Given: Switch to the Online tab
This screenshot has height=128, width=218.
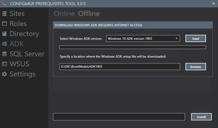Looking at the screenshot, I should tap(64, 14).
